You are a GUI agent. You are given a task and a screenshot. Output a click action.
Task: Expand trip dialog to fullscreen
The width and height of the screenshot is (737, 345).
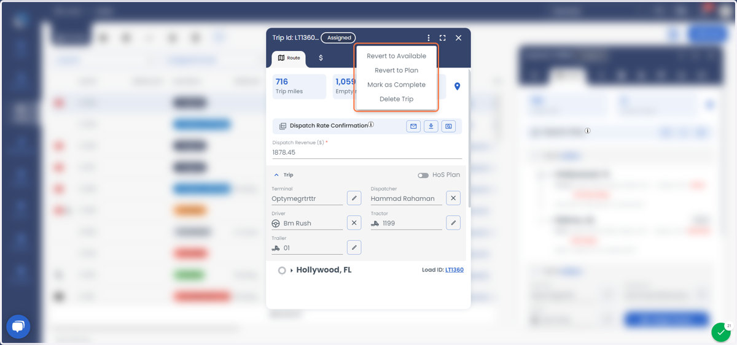coord(442,38)
